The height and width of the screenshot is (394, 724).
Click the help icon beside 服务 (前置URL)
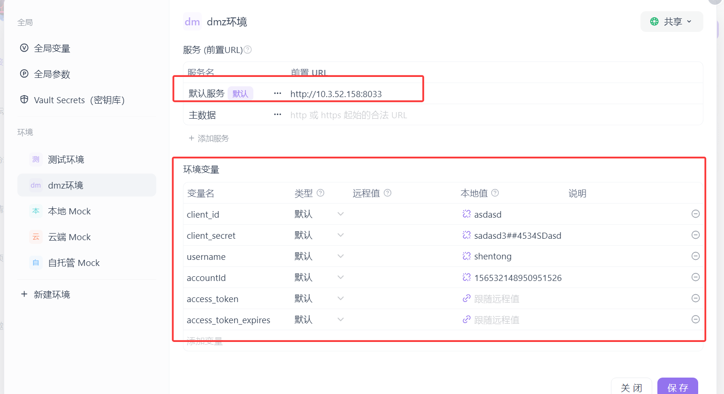click(249, 49)
